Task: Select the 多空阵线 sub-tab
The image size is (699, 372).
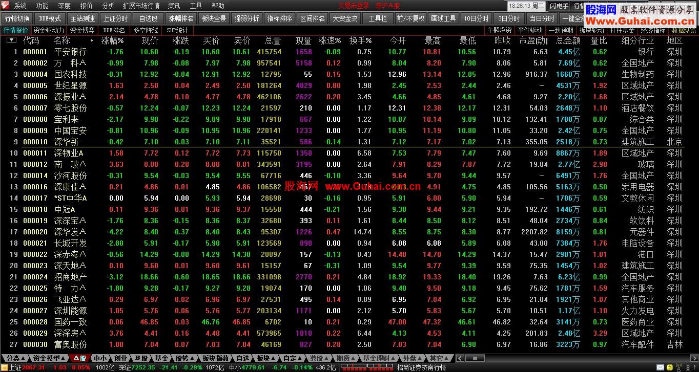Action: tap(146, 30)
